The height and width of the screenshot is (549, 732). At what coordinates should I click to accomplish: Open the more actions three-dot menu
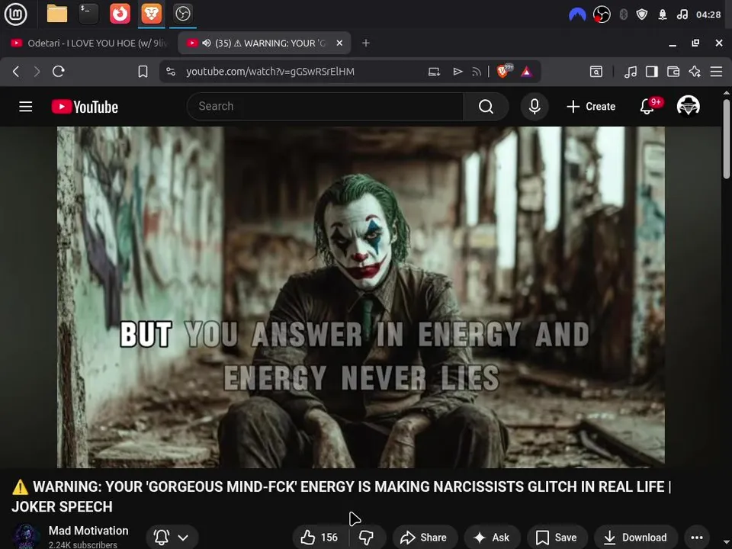point(697,538)
